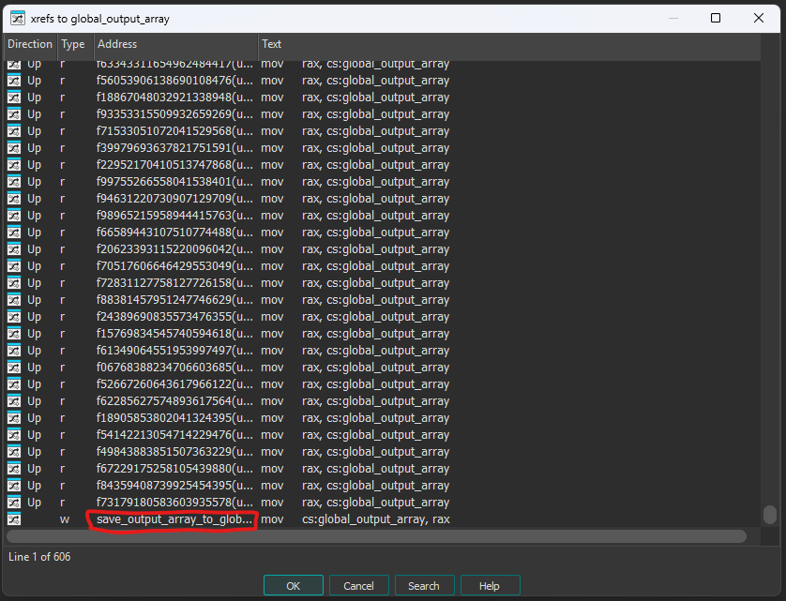786x601 pixels.
Task: Click the xref icon for f2295217041051374786
Action: tap(14, 165)
